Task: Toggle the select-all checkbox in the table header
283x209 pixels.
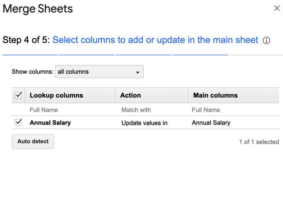Action: 19,95
